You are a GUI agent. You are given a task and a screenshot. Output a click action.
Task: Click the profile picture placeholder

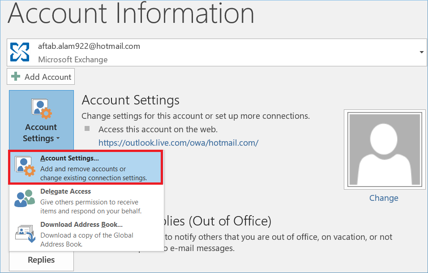[x=385, y=149]
